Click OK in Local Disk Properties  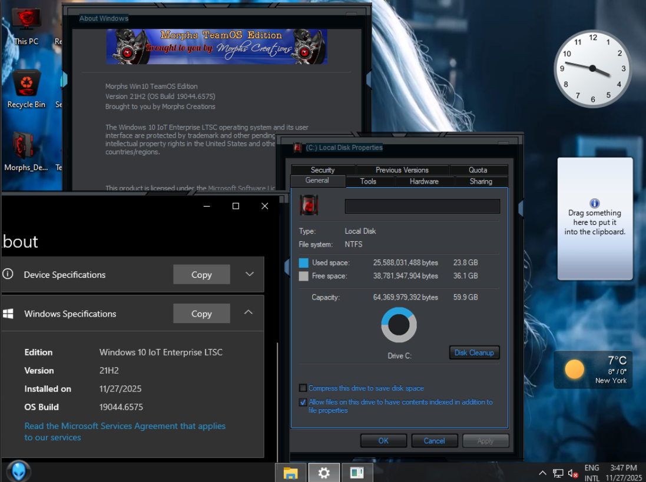point(383,441)
